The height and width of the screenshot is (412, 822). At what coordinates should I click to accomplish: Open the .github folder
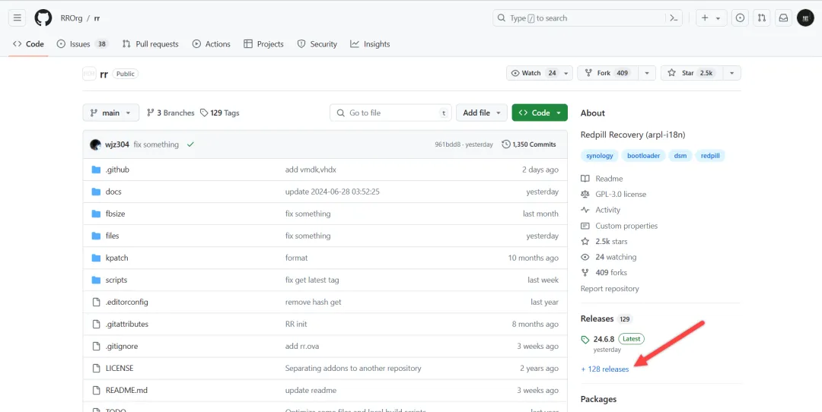[x=117, y=170]
